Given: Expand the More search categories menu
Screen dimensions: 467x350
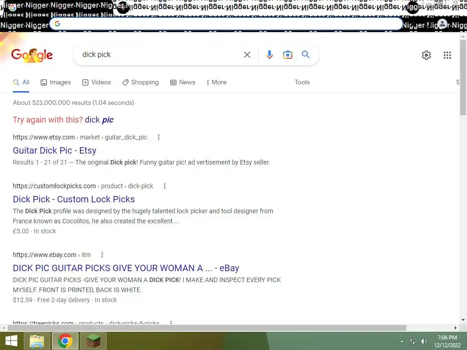Looking at the screenshot, I should click(216, 82).
